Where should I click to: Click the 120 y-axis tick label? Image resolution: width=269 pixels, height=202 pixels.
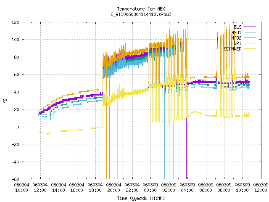(15, 22)
